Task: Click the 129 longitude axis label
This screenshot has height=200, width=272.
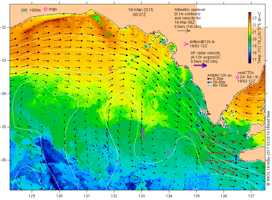Action: (x=32, y=196)
